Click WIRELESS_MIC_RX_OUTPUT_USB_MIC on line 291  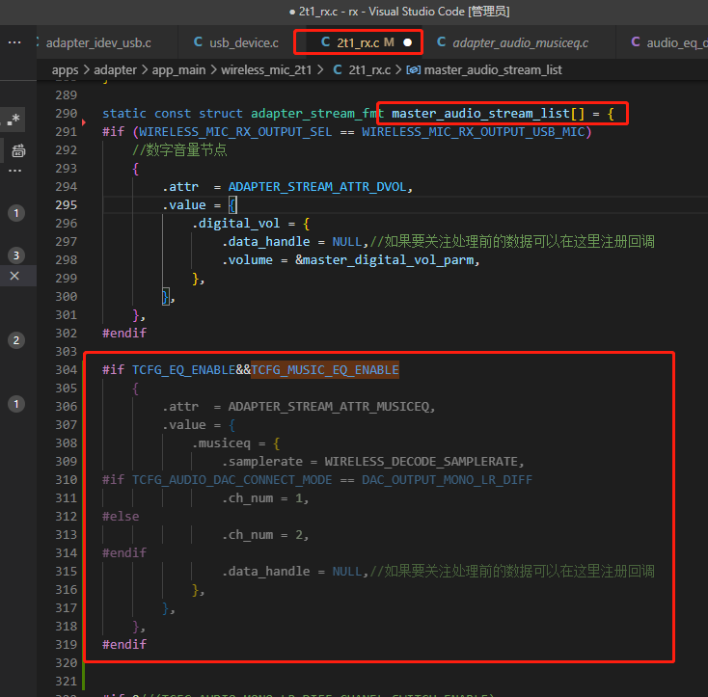(473, 132)
